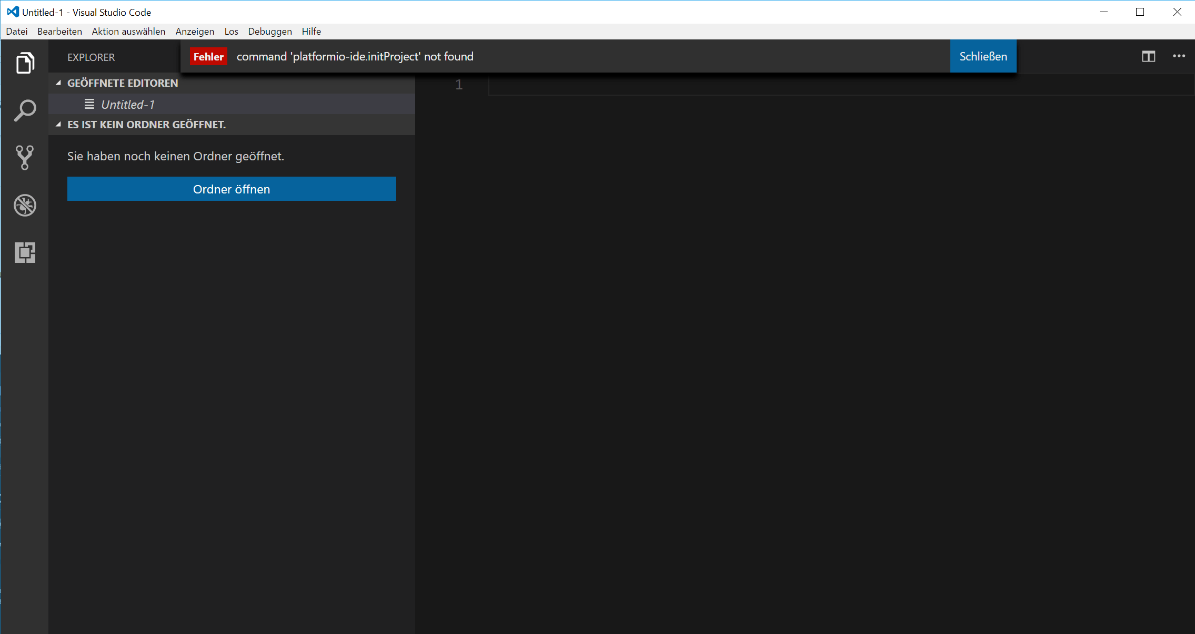Select Untitled-1 in open editors list
The width and height of the screenshot is (1195, 634).
pos(128,105)
